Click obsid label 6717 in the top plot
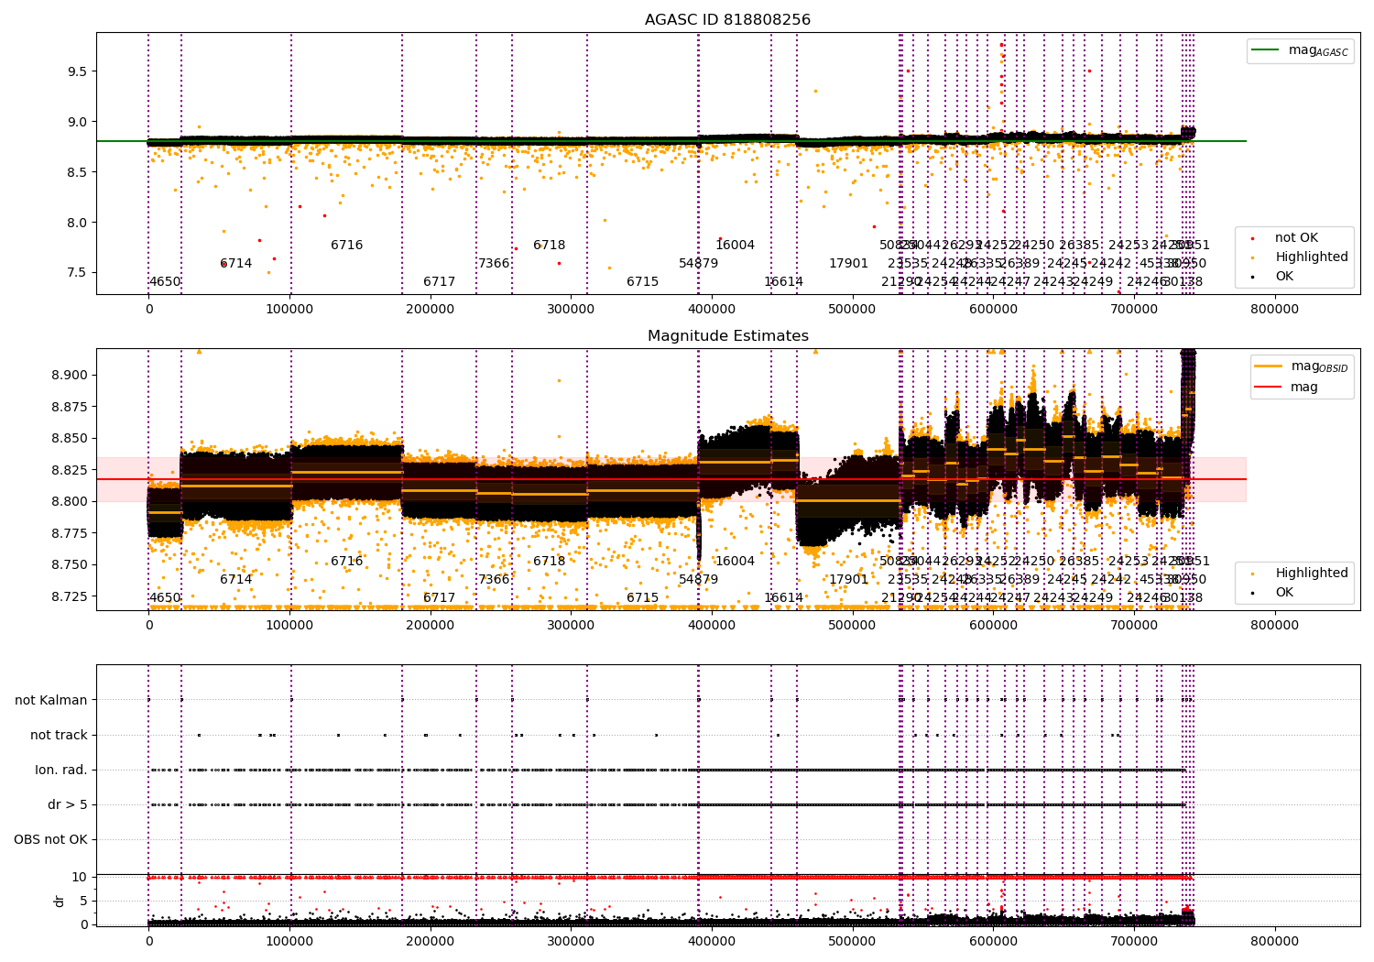This screenshot has width=1374, height=962. point(440,282)
